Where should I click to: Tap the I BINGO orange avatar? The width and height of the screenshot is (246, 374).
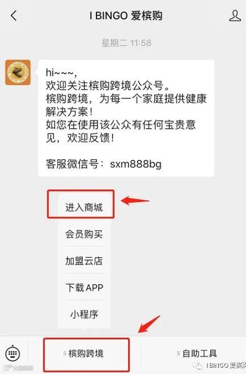point(18,72)
